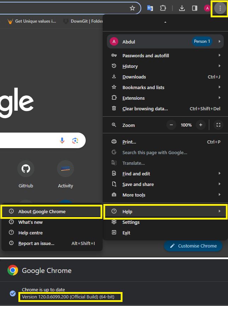
Task: Choose Exit to close Chrome
Action: point(165,233)
